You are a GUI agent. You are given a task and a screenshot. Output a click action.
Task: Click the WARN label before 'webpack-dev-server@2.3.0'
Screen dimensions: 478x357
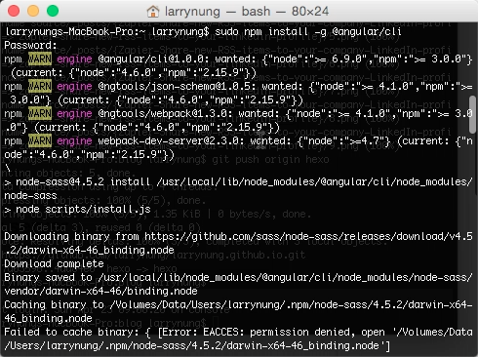tap(40, 140)
